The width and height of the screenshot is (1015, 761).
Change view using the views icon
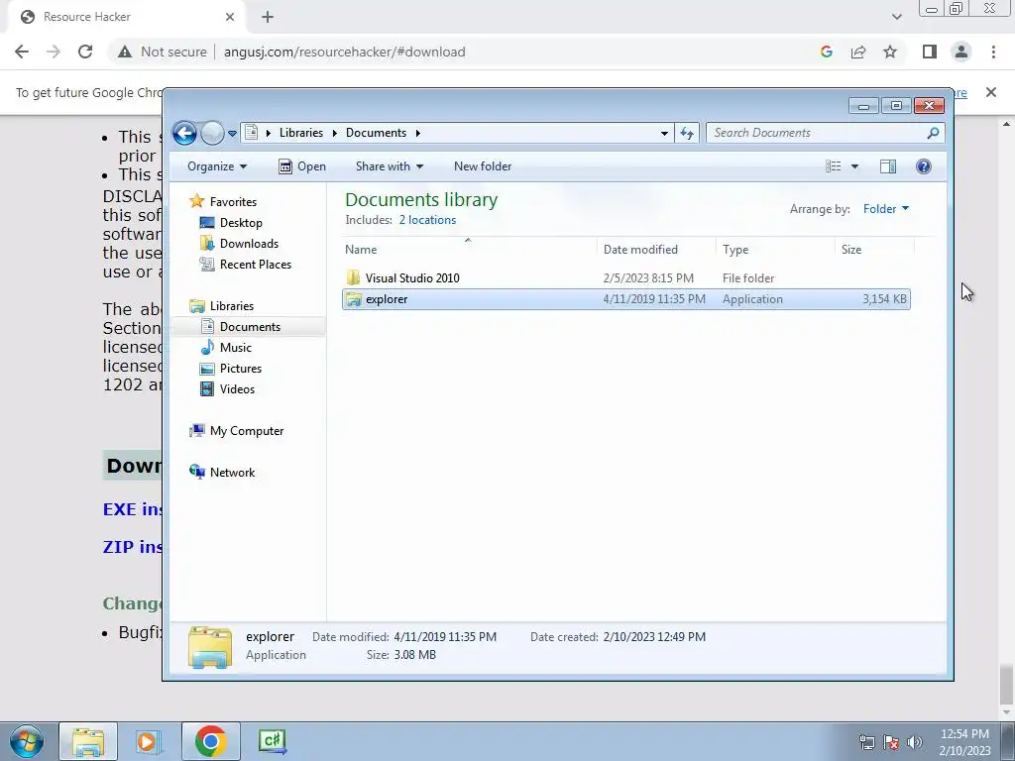click(833, 166)
